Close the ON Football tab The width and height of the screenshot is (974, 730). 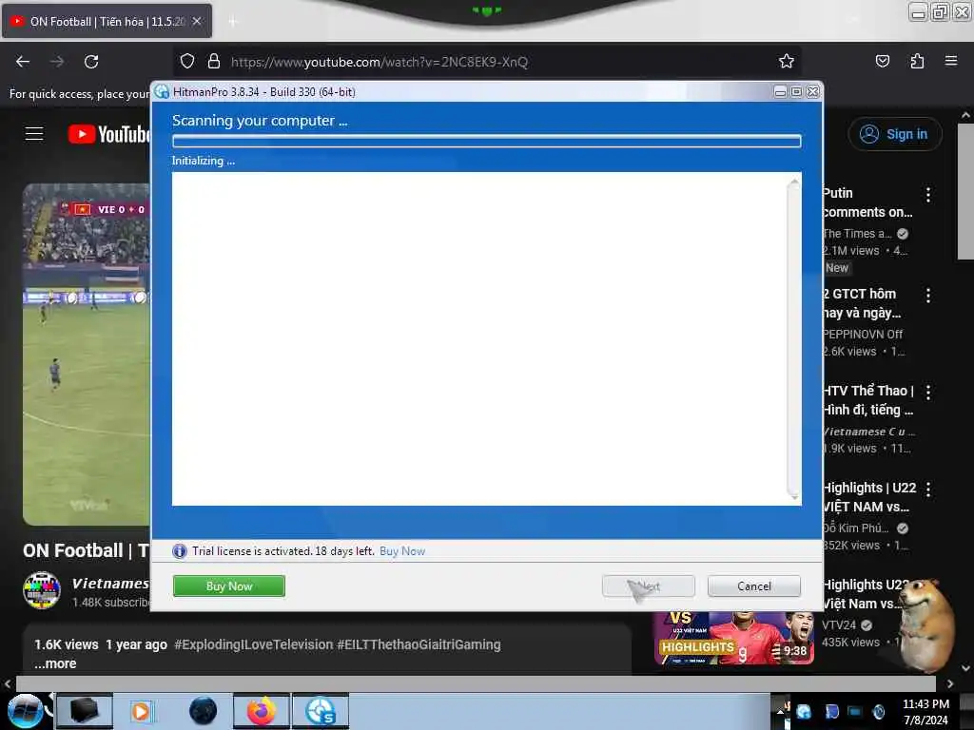coord(197,21)
